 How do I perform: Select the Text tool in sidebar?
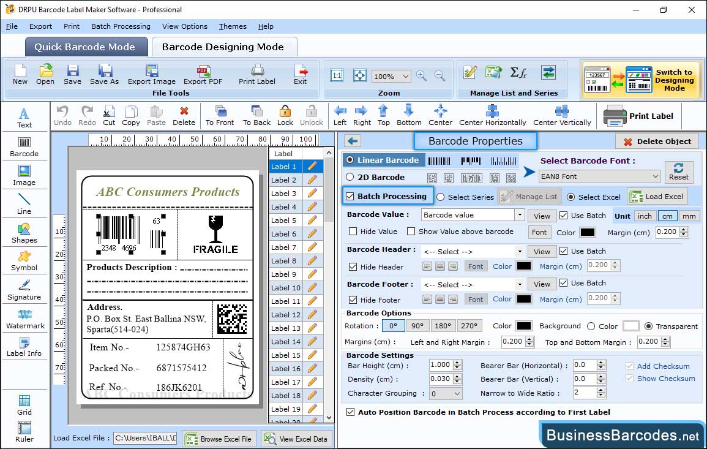point(24,118)
